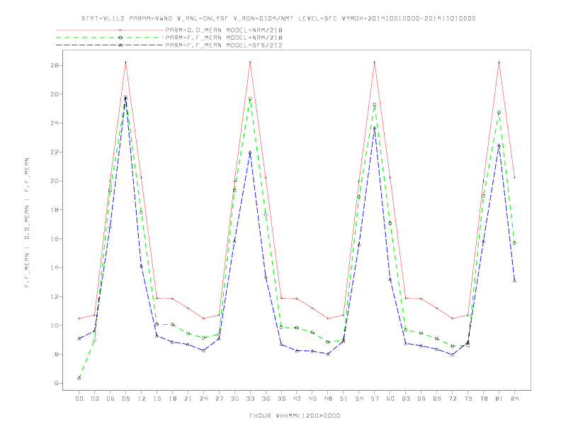Click x-axis tick label 69
Screen dimensions: 561x434
point(437,399)
